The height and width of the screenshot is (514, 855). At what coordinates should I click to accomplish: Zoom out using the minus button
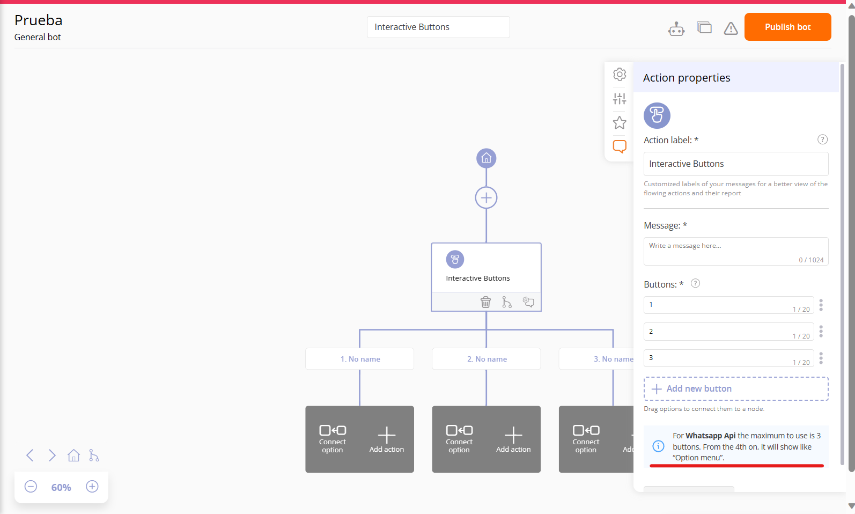click(x=31, y=487)
